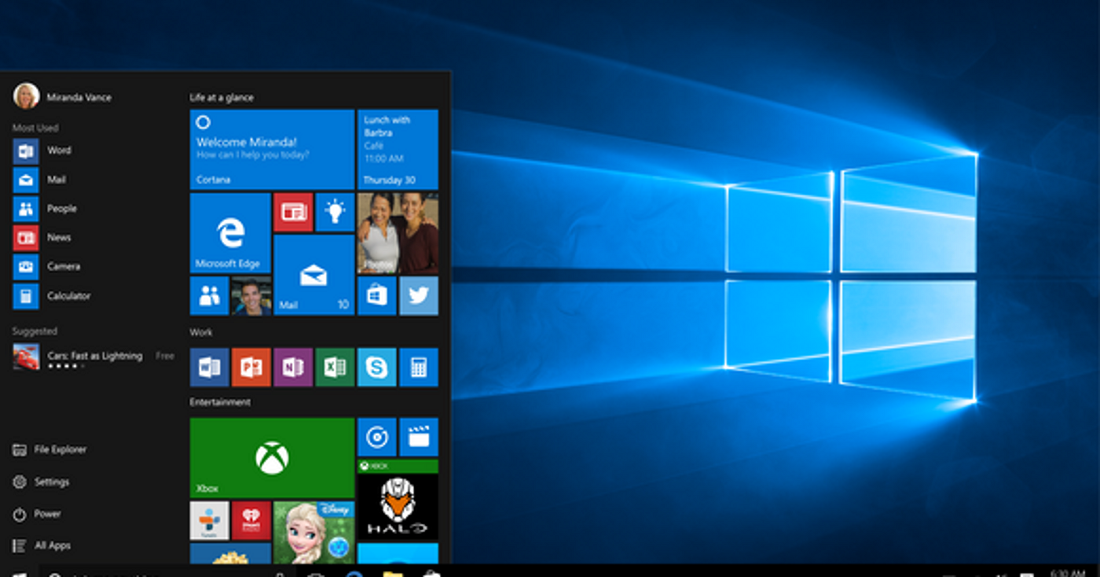
Task: Open the Microsoft Edge tile
Action: (x=230, y=233)
